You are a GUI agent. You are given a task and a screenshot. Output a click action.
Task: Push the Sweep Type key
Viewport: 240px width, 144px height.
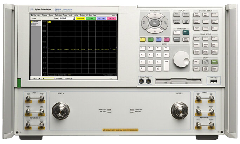pyautogui.click(x=214, y=21)
